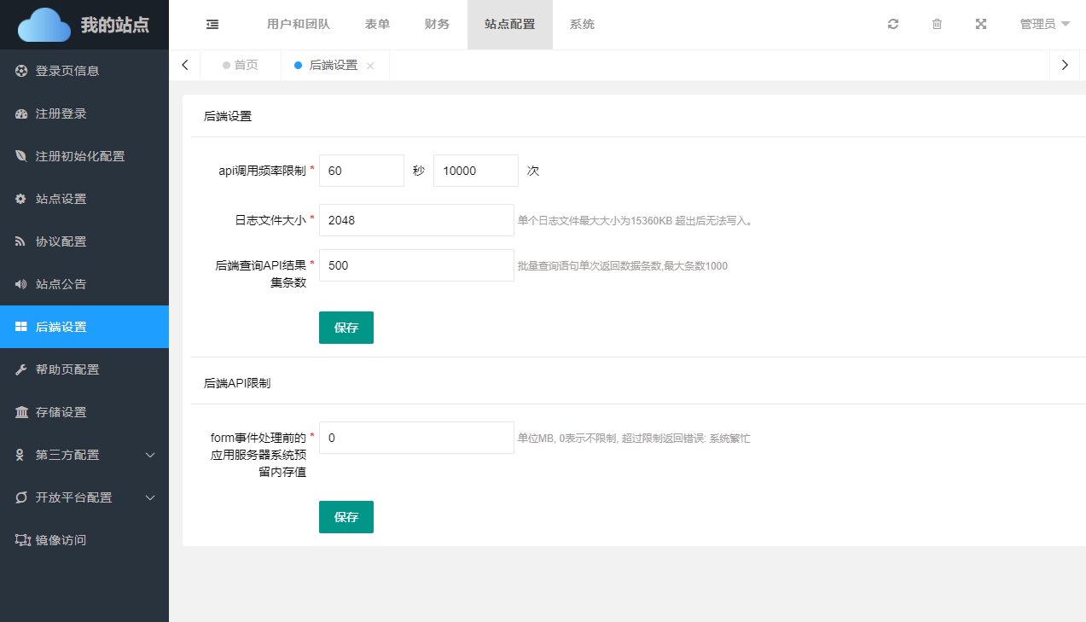This screenshot has height=622, width=1086.
Task: Click the sidebar collapse menu icon
Action: click(212, 25)
